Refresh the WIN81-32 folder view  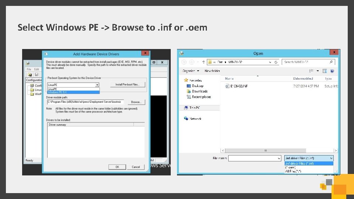click(x=276, y=62)
